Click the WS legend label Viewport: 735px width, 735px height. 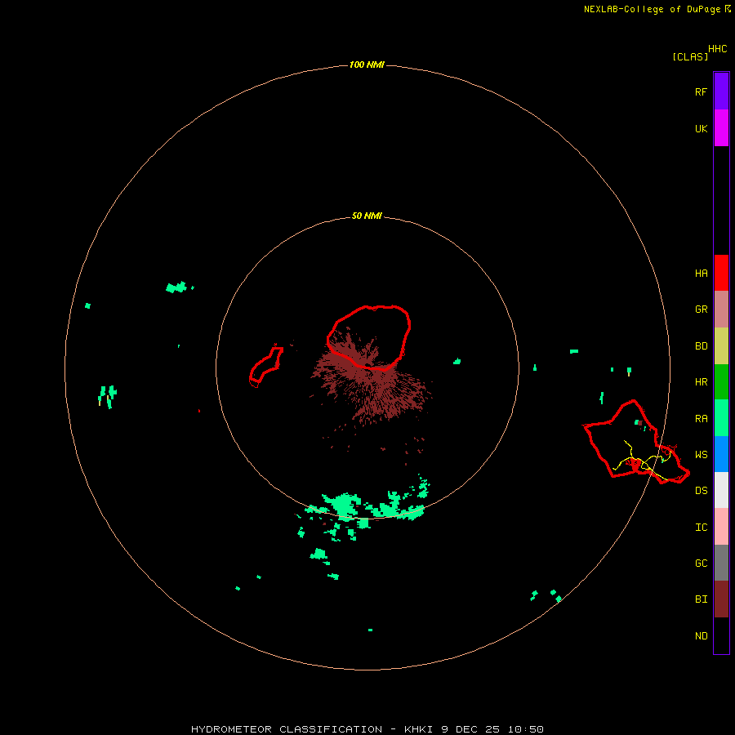click(701, 455)
